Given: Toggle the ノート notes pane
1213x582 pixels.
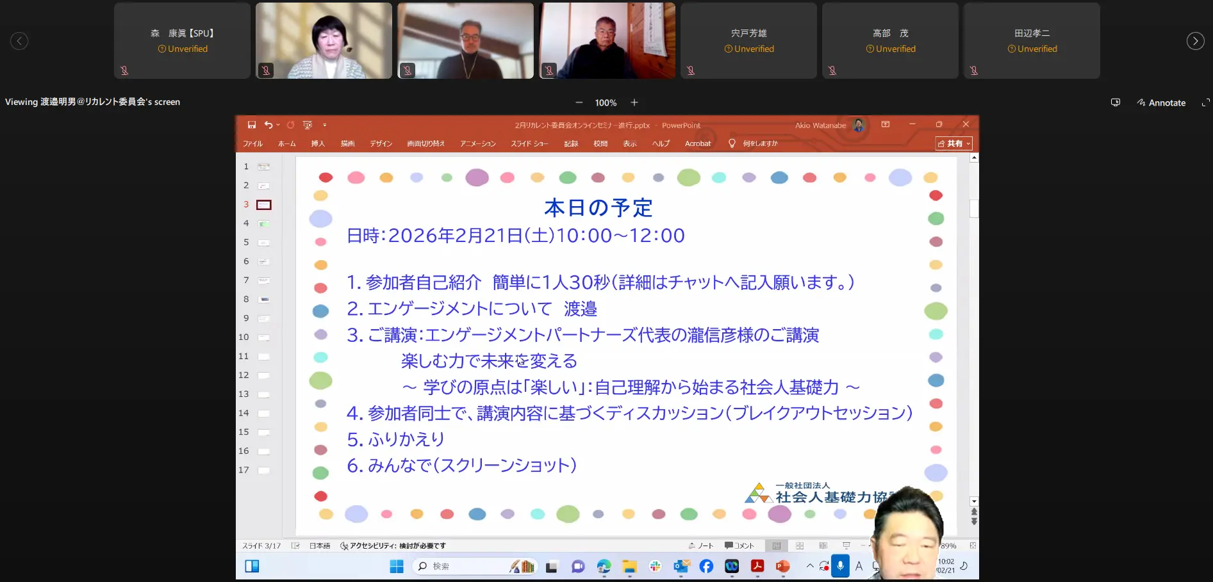Looking at the screenshot, I should (701, 546).
